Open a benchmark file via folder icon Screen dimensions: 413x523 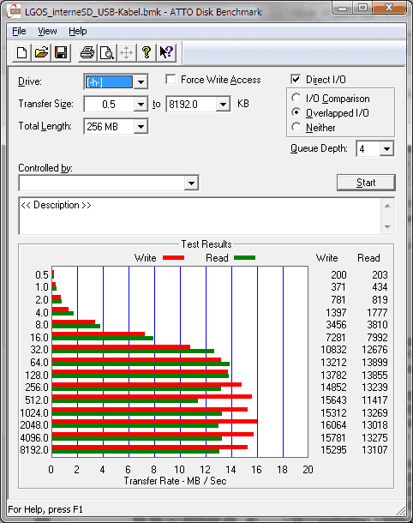click(x=41, y=52)
